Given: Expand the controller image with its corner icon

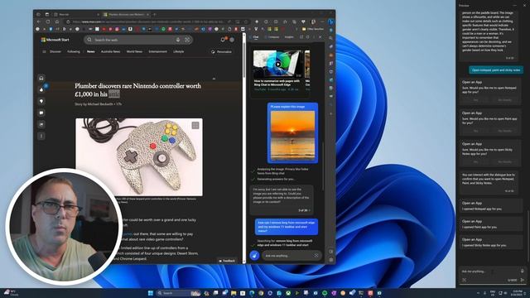Looking at the screenshot, I should pyautogui.click(x=195, y=125).
